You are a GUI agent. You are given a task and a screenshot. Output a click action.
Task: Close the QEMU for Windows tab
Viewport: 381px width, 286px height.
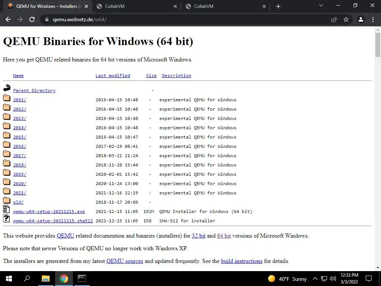click(x=86, y=6)
